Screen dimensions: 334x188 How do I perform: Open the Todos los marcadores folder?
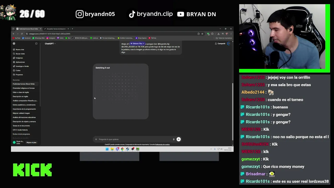pyautogui.click(x=224, y=38)
